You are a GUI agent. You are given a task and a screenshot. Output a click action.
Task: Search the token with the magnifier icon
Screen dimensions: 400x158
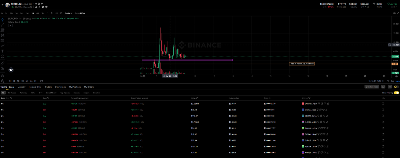pyautogui.click(x=36, y=7)
